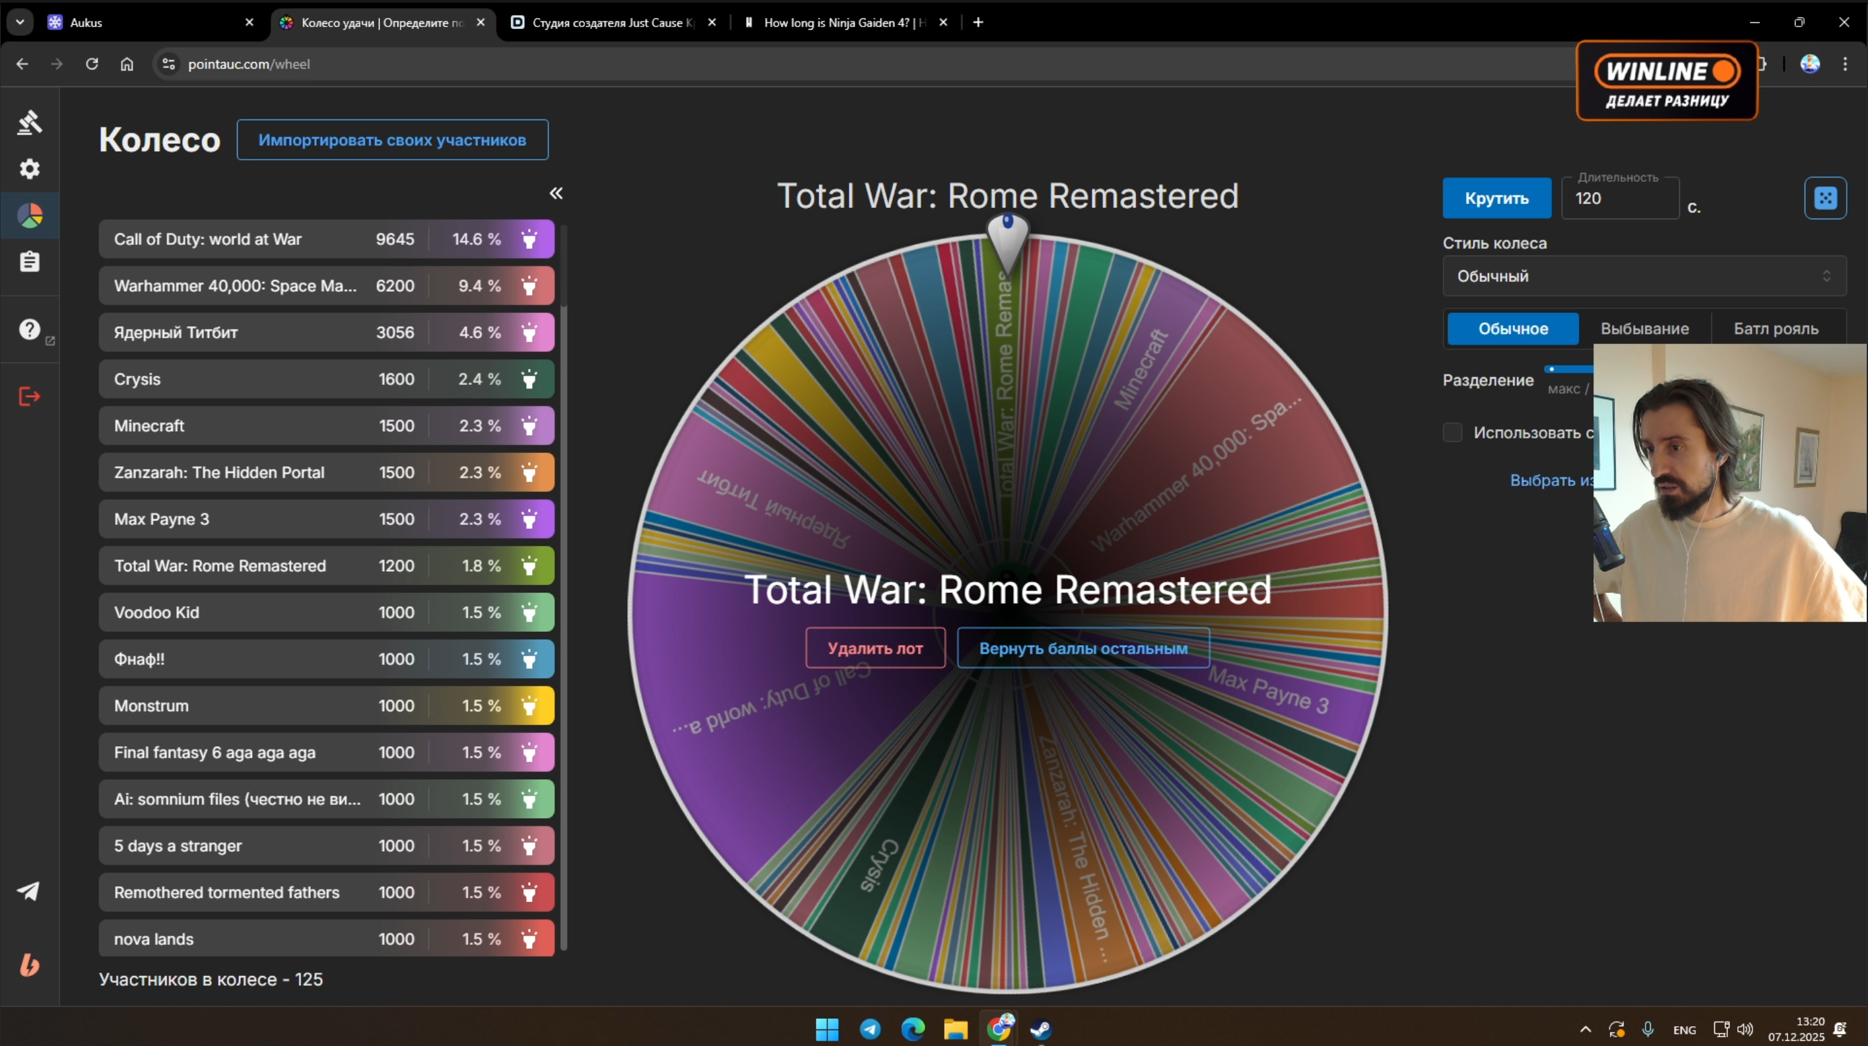Click the Длительность duration input field
Screen dimensions: 1868x1046
pyautogui.click(x=1618, y=199)
